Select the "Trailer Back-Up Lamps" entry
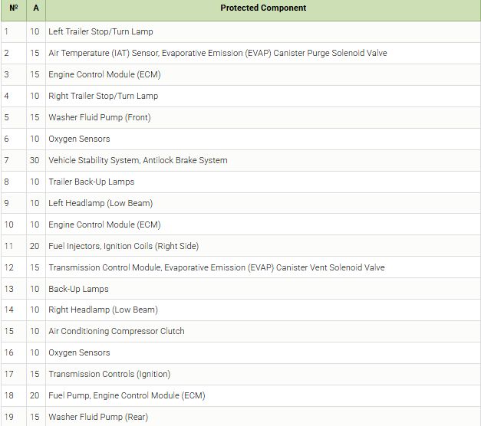The height and width of the screenshot is (426, 481). pos(91,182)
